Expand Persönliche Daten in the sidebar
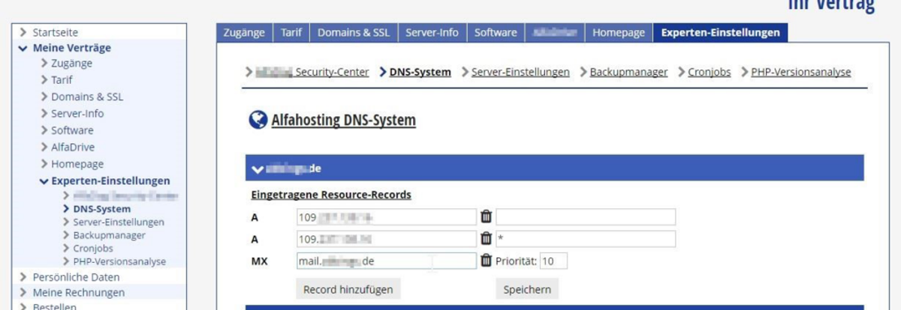The height and width of the screenshot is (310, 901). click(x=75, y=277)
